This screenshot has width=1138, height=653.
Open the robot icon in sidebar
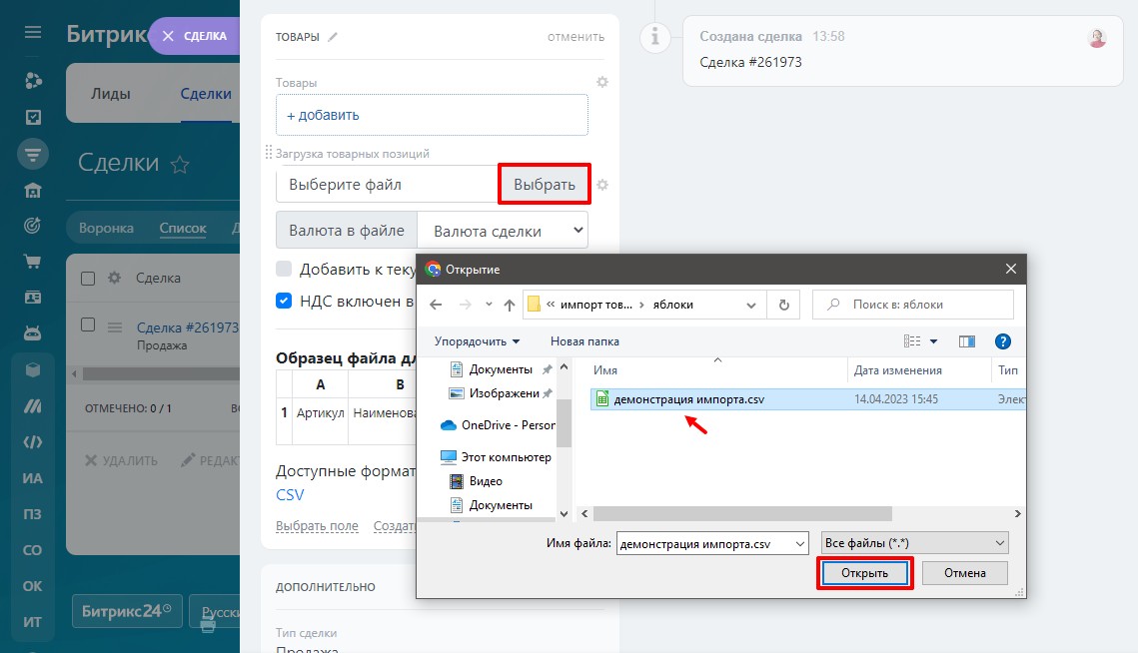(33, 333)
